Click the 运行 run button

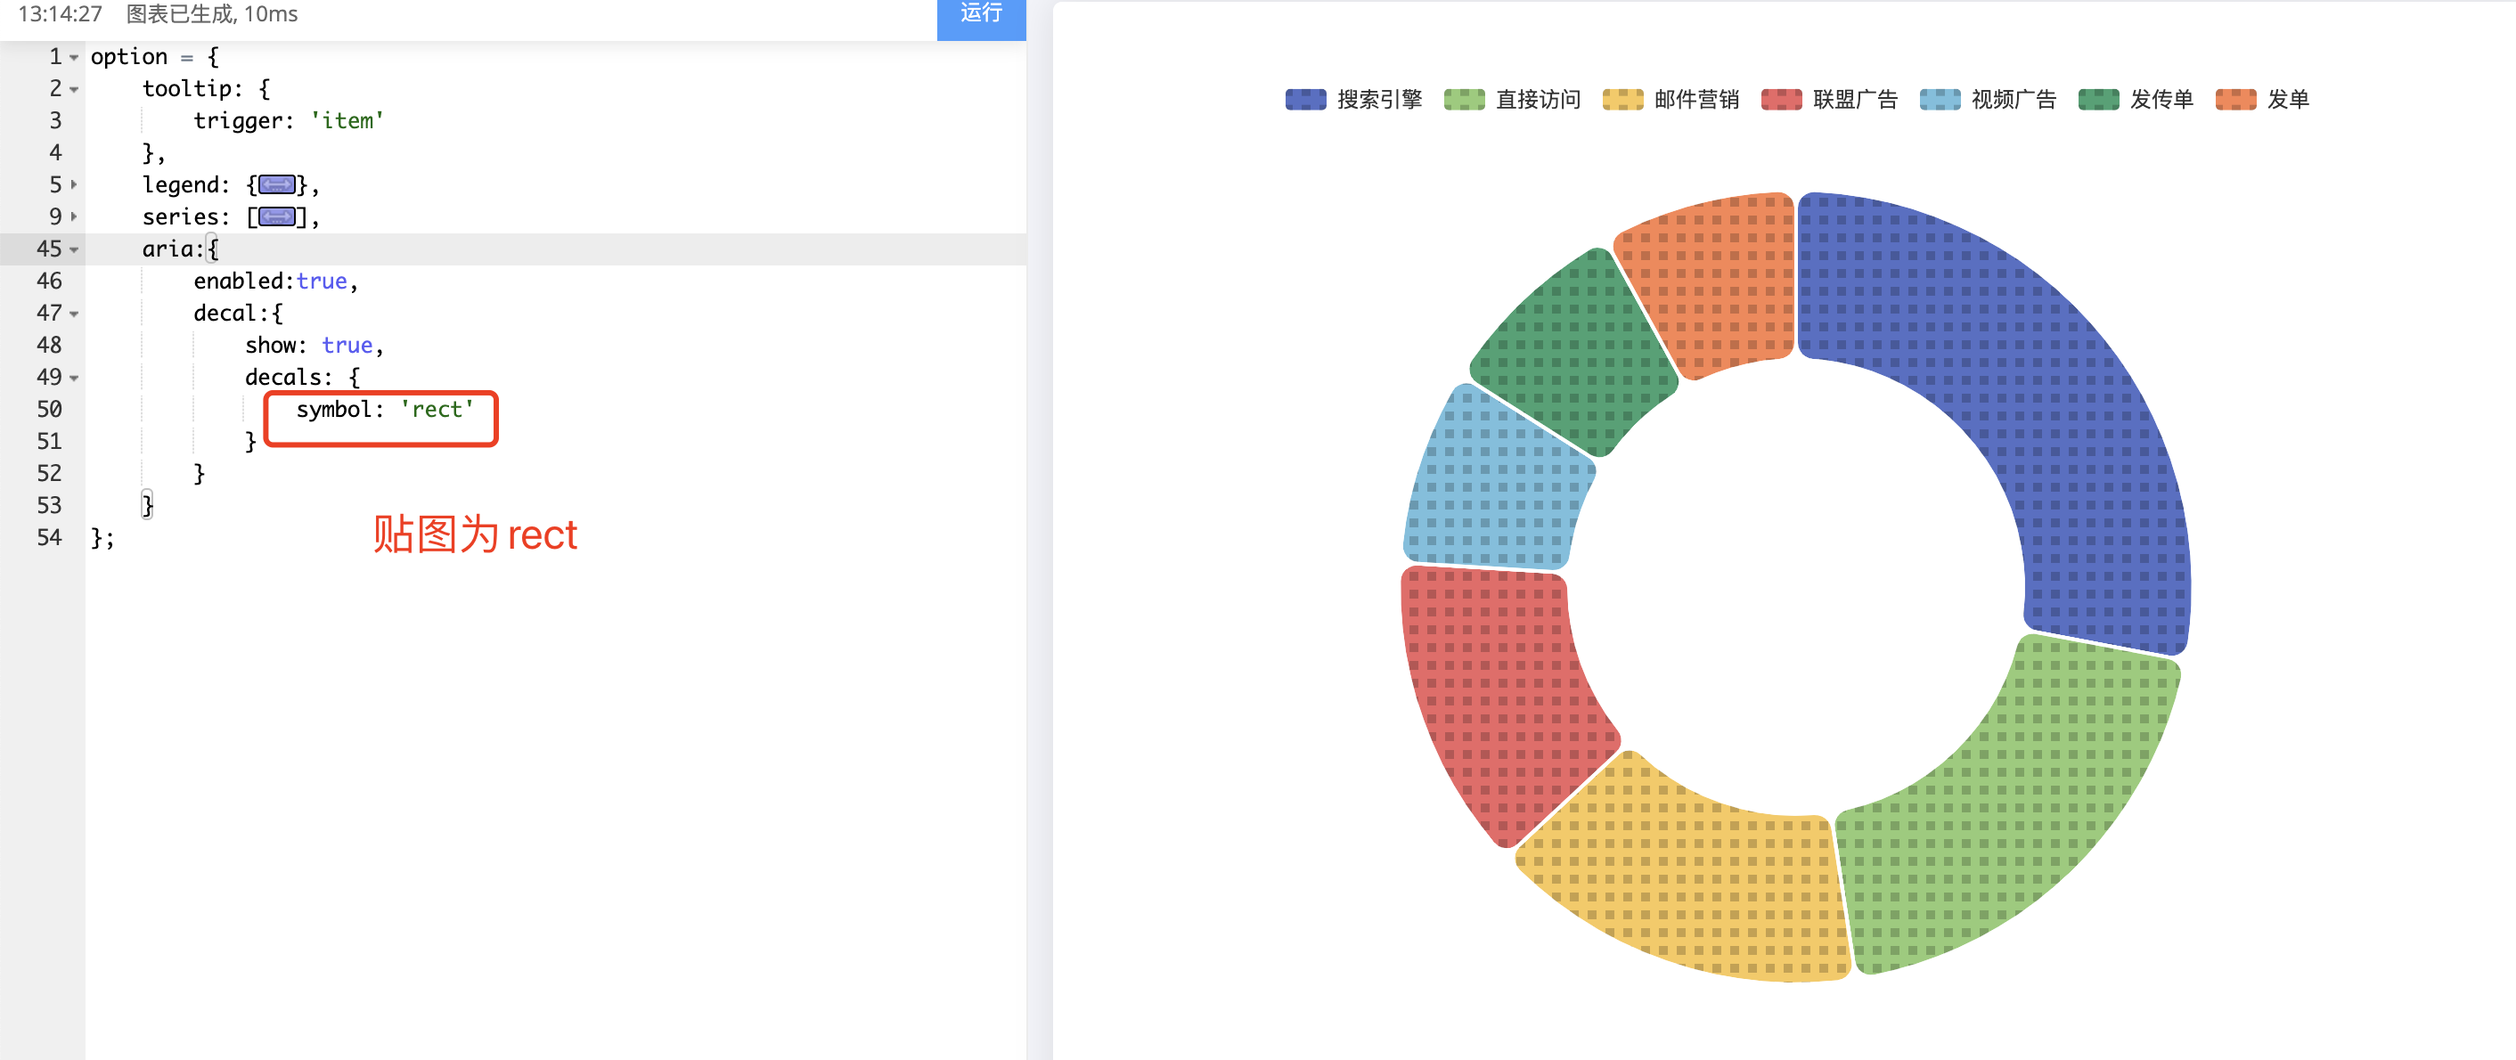point(981,14)
